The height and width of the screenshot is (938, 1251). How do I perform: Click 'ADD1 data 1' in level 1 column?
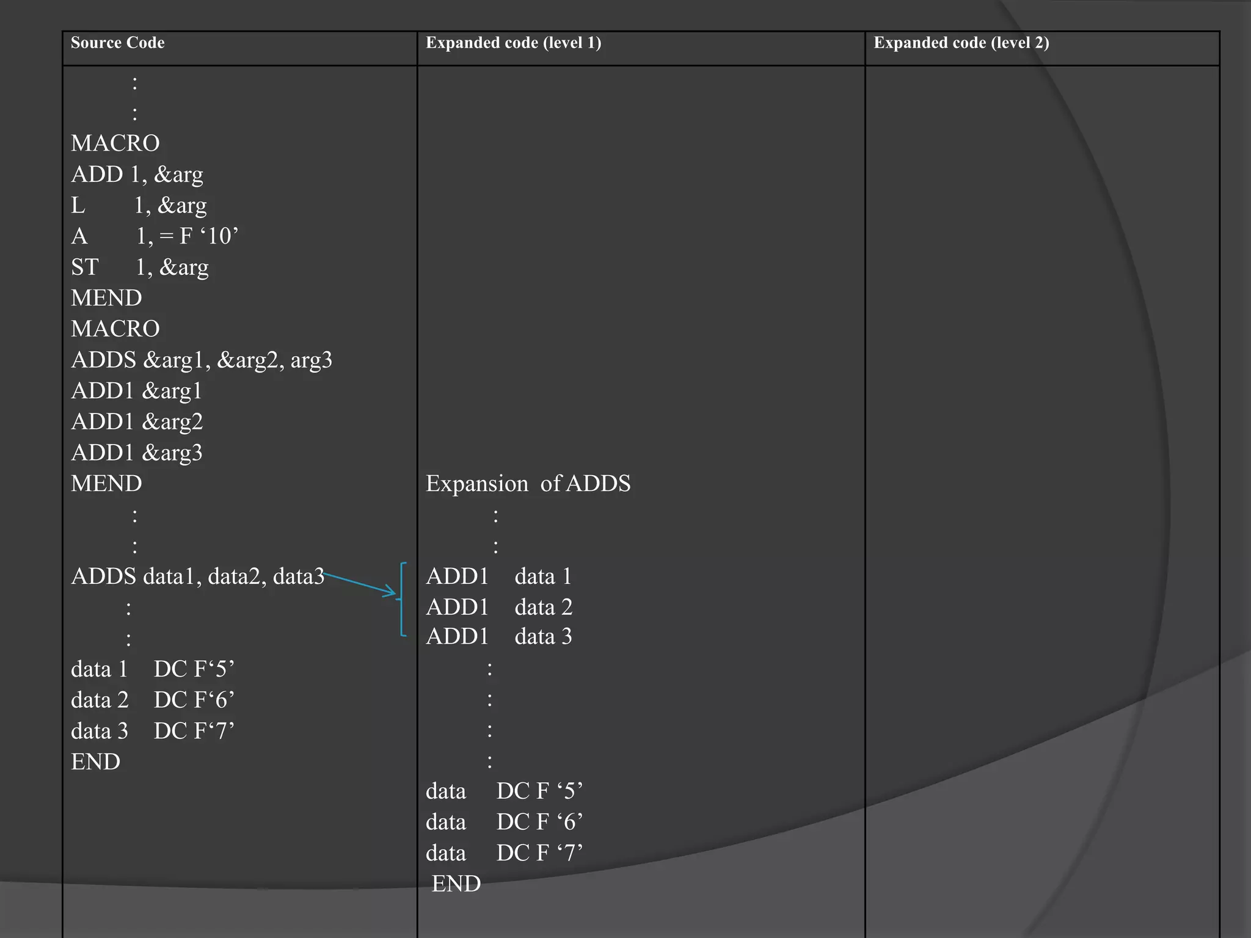click(x=498, y=576)
